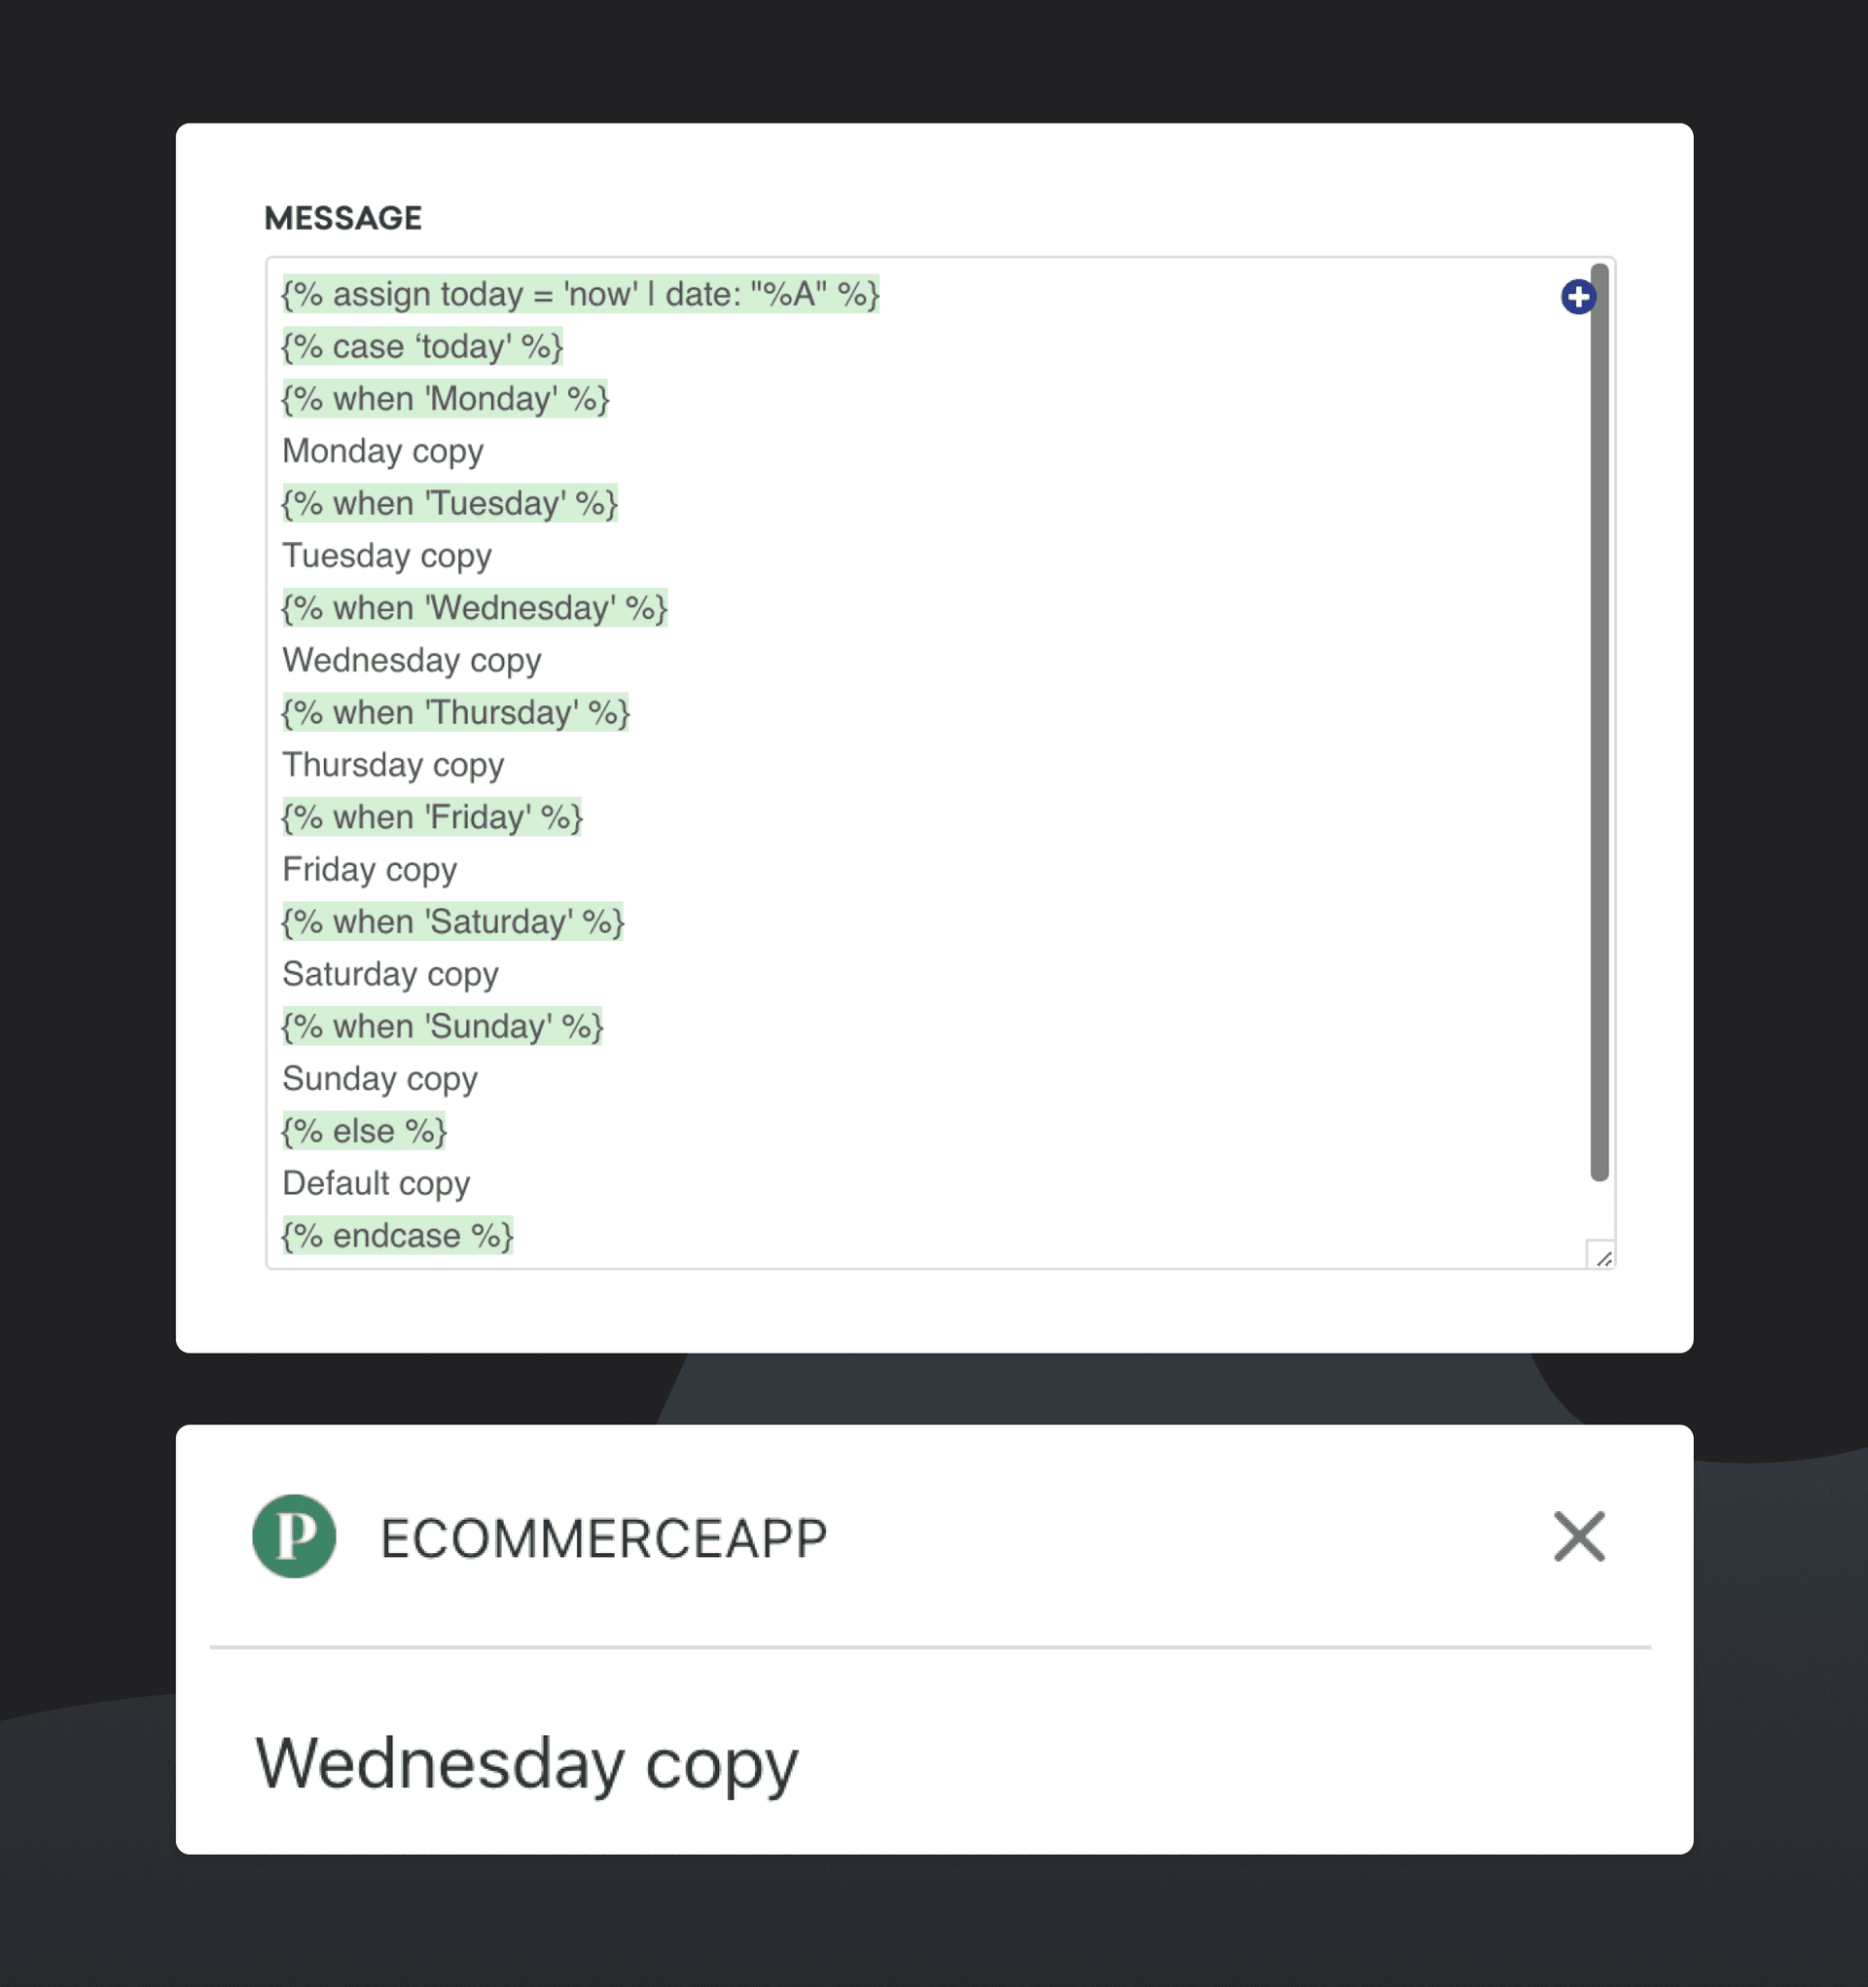Place cursor in the assign today line

coord(580,295)
